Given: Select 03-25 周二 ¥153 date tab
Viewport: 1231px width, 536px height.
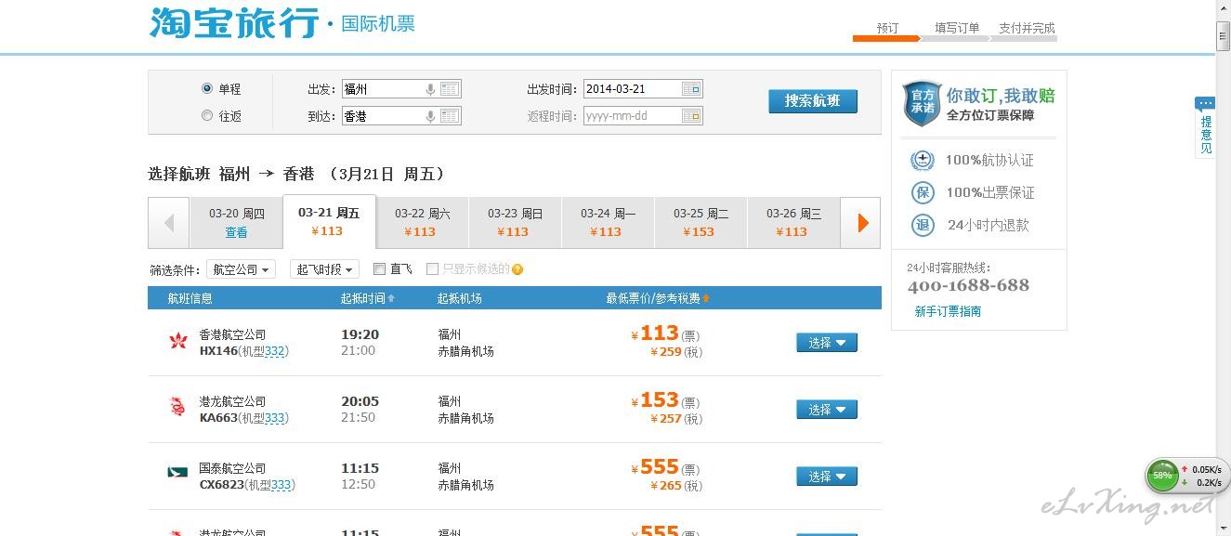Looking at the screenshot, I should coord(701,223).
